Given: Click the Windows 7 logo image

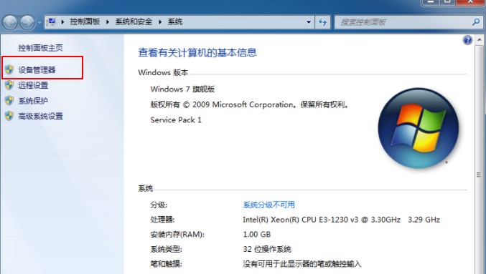Looking at the screenshot, I should [418, 128].
